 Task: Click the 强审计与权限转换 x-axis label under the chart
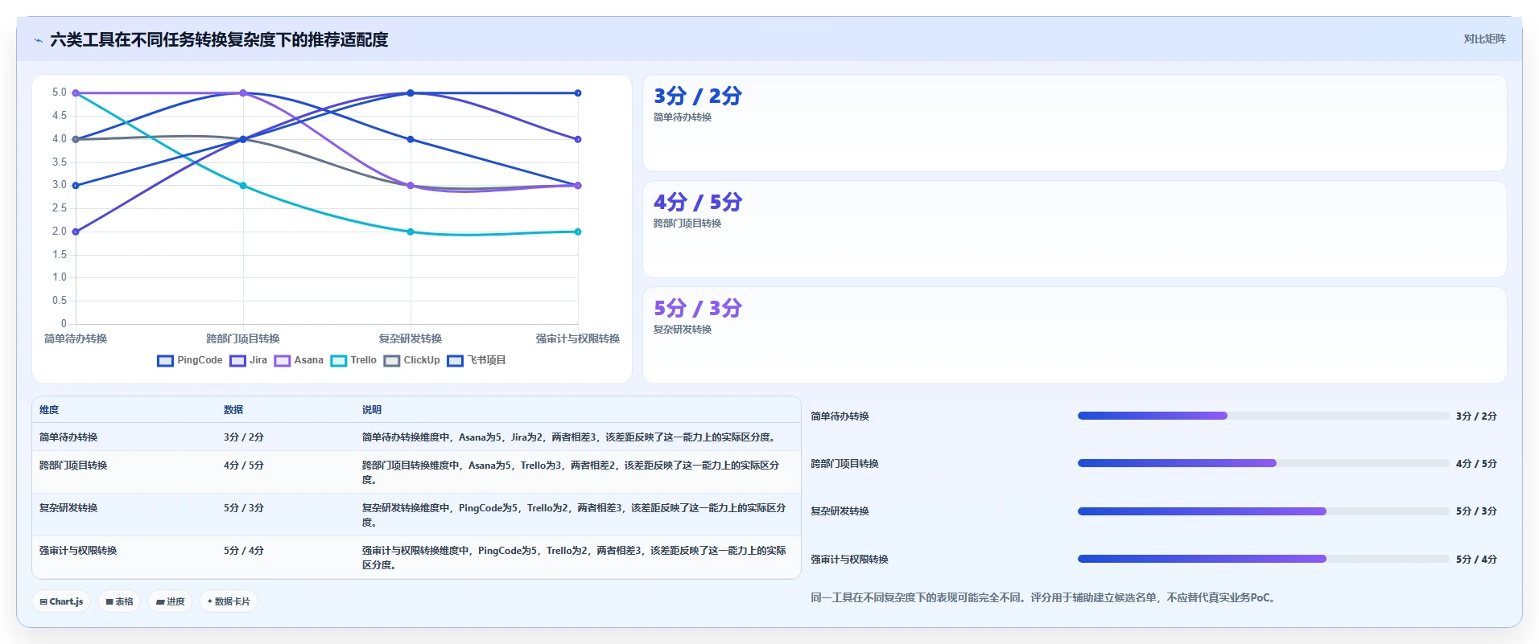pos(578,338)
